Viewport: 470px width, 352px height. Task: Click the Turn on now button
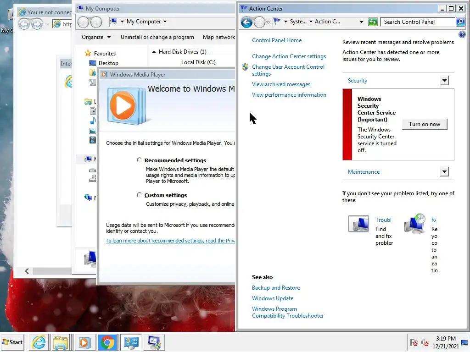click(x=425, y=124)
